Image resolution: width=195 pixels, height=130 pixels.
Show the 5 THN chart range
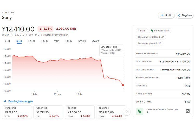82,41
